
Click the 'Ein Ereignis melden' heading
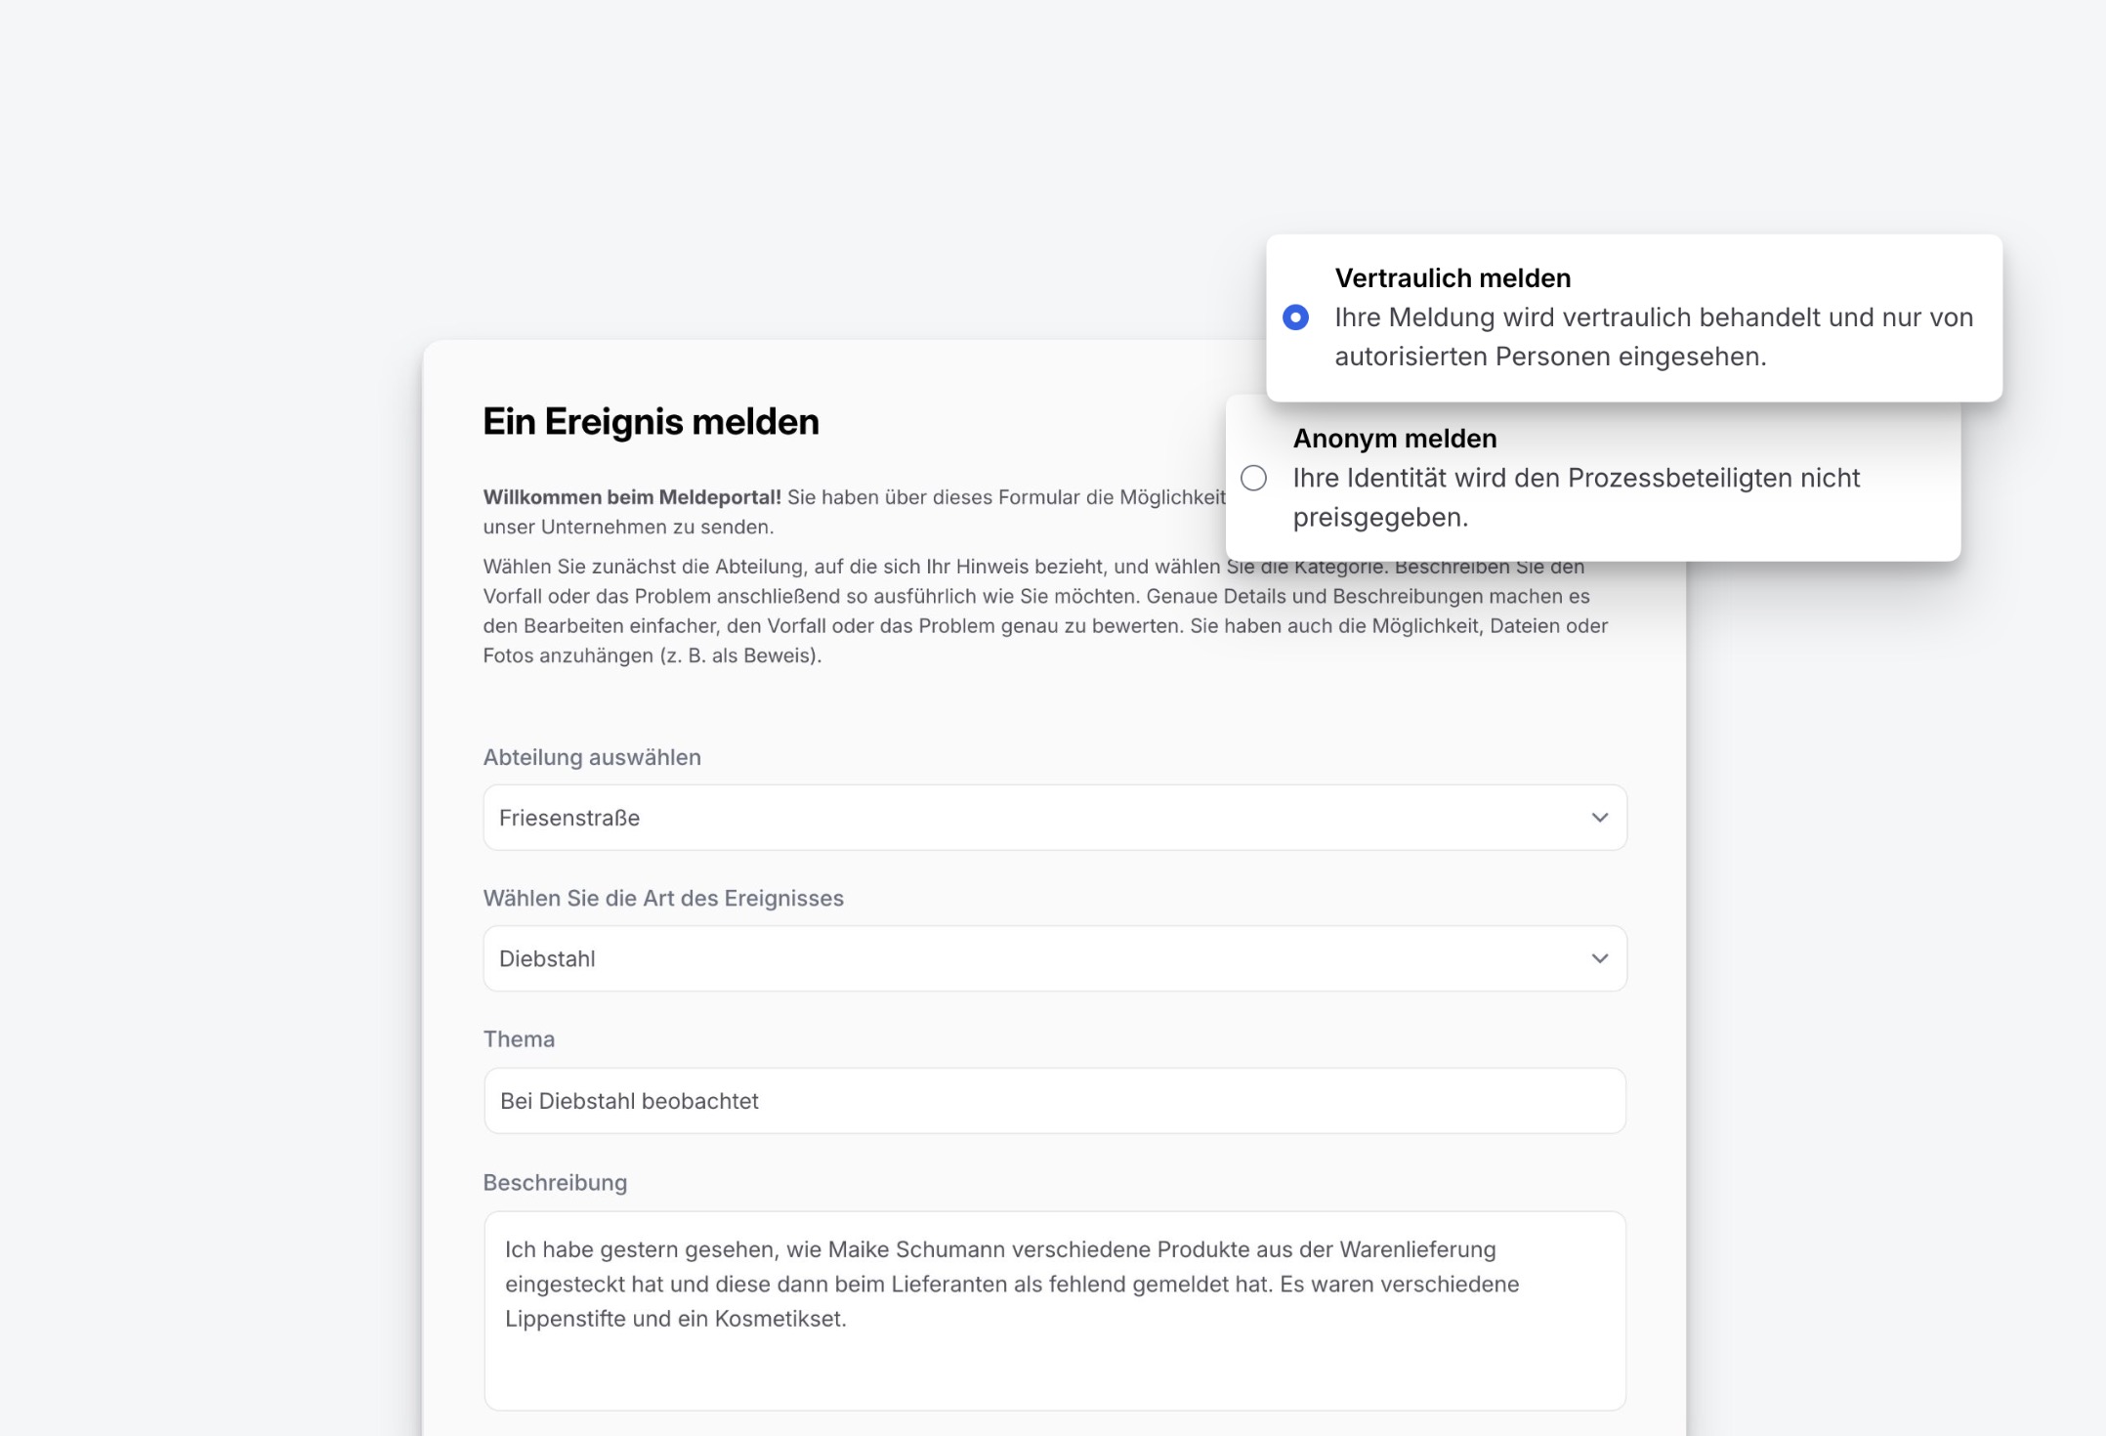click(651, 422)
